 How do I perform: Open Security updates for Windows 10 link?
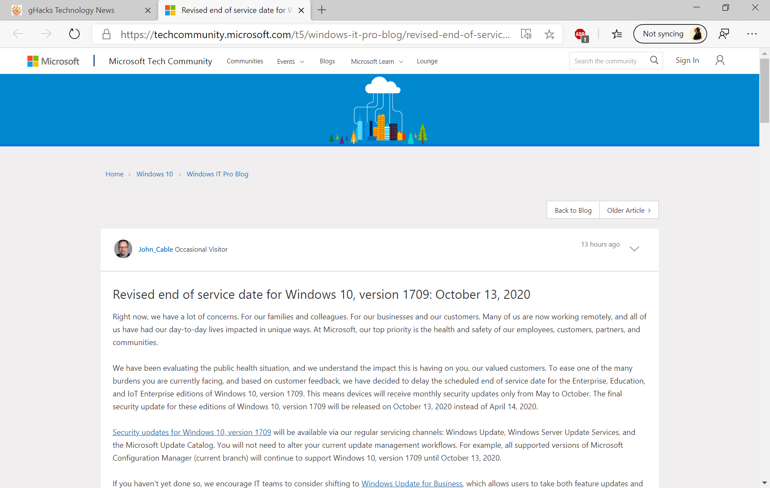(192, 432)
